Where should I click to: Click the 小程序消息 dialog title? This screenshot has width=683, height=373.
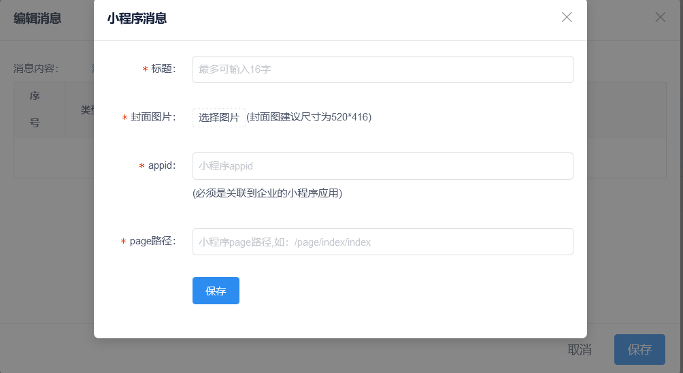point(137,18)
